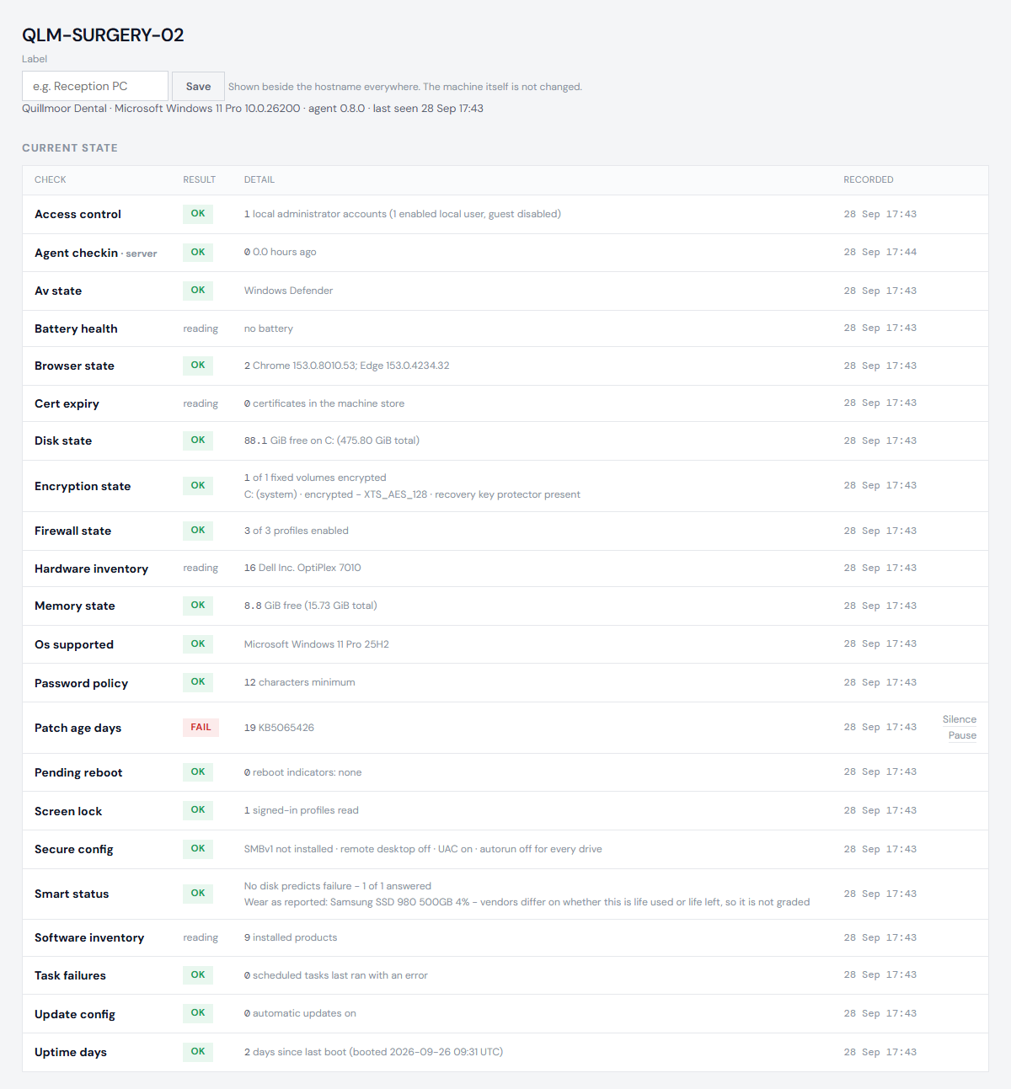Click the Browser state check name
Screen dimensions: 1011x1089
point(74,366)
